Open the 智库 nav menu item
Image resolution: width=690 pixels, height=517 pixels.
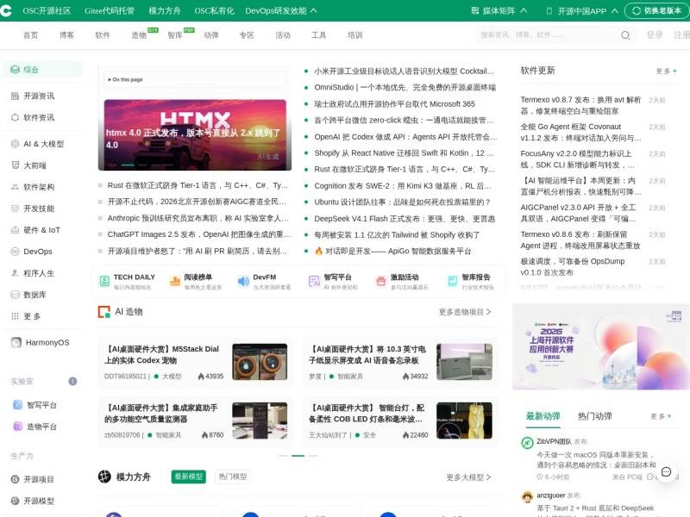click(175, 35)
